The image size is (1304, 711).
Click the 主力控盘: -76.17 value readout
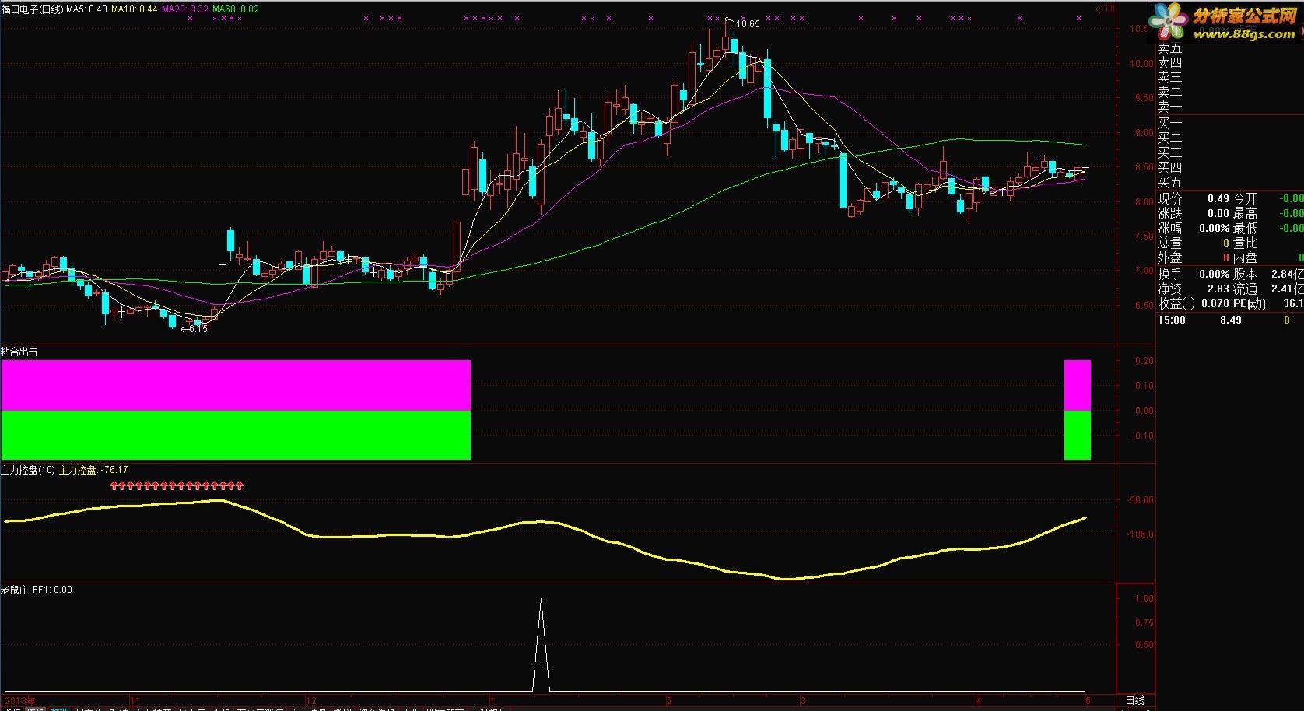click(x=93, y=470)
